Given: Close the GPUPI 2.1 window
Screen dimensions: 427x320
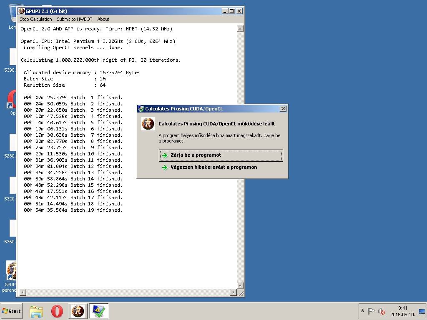Looking at the screenshot, I should [239, 11].
